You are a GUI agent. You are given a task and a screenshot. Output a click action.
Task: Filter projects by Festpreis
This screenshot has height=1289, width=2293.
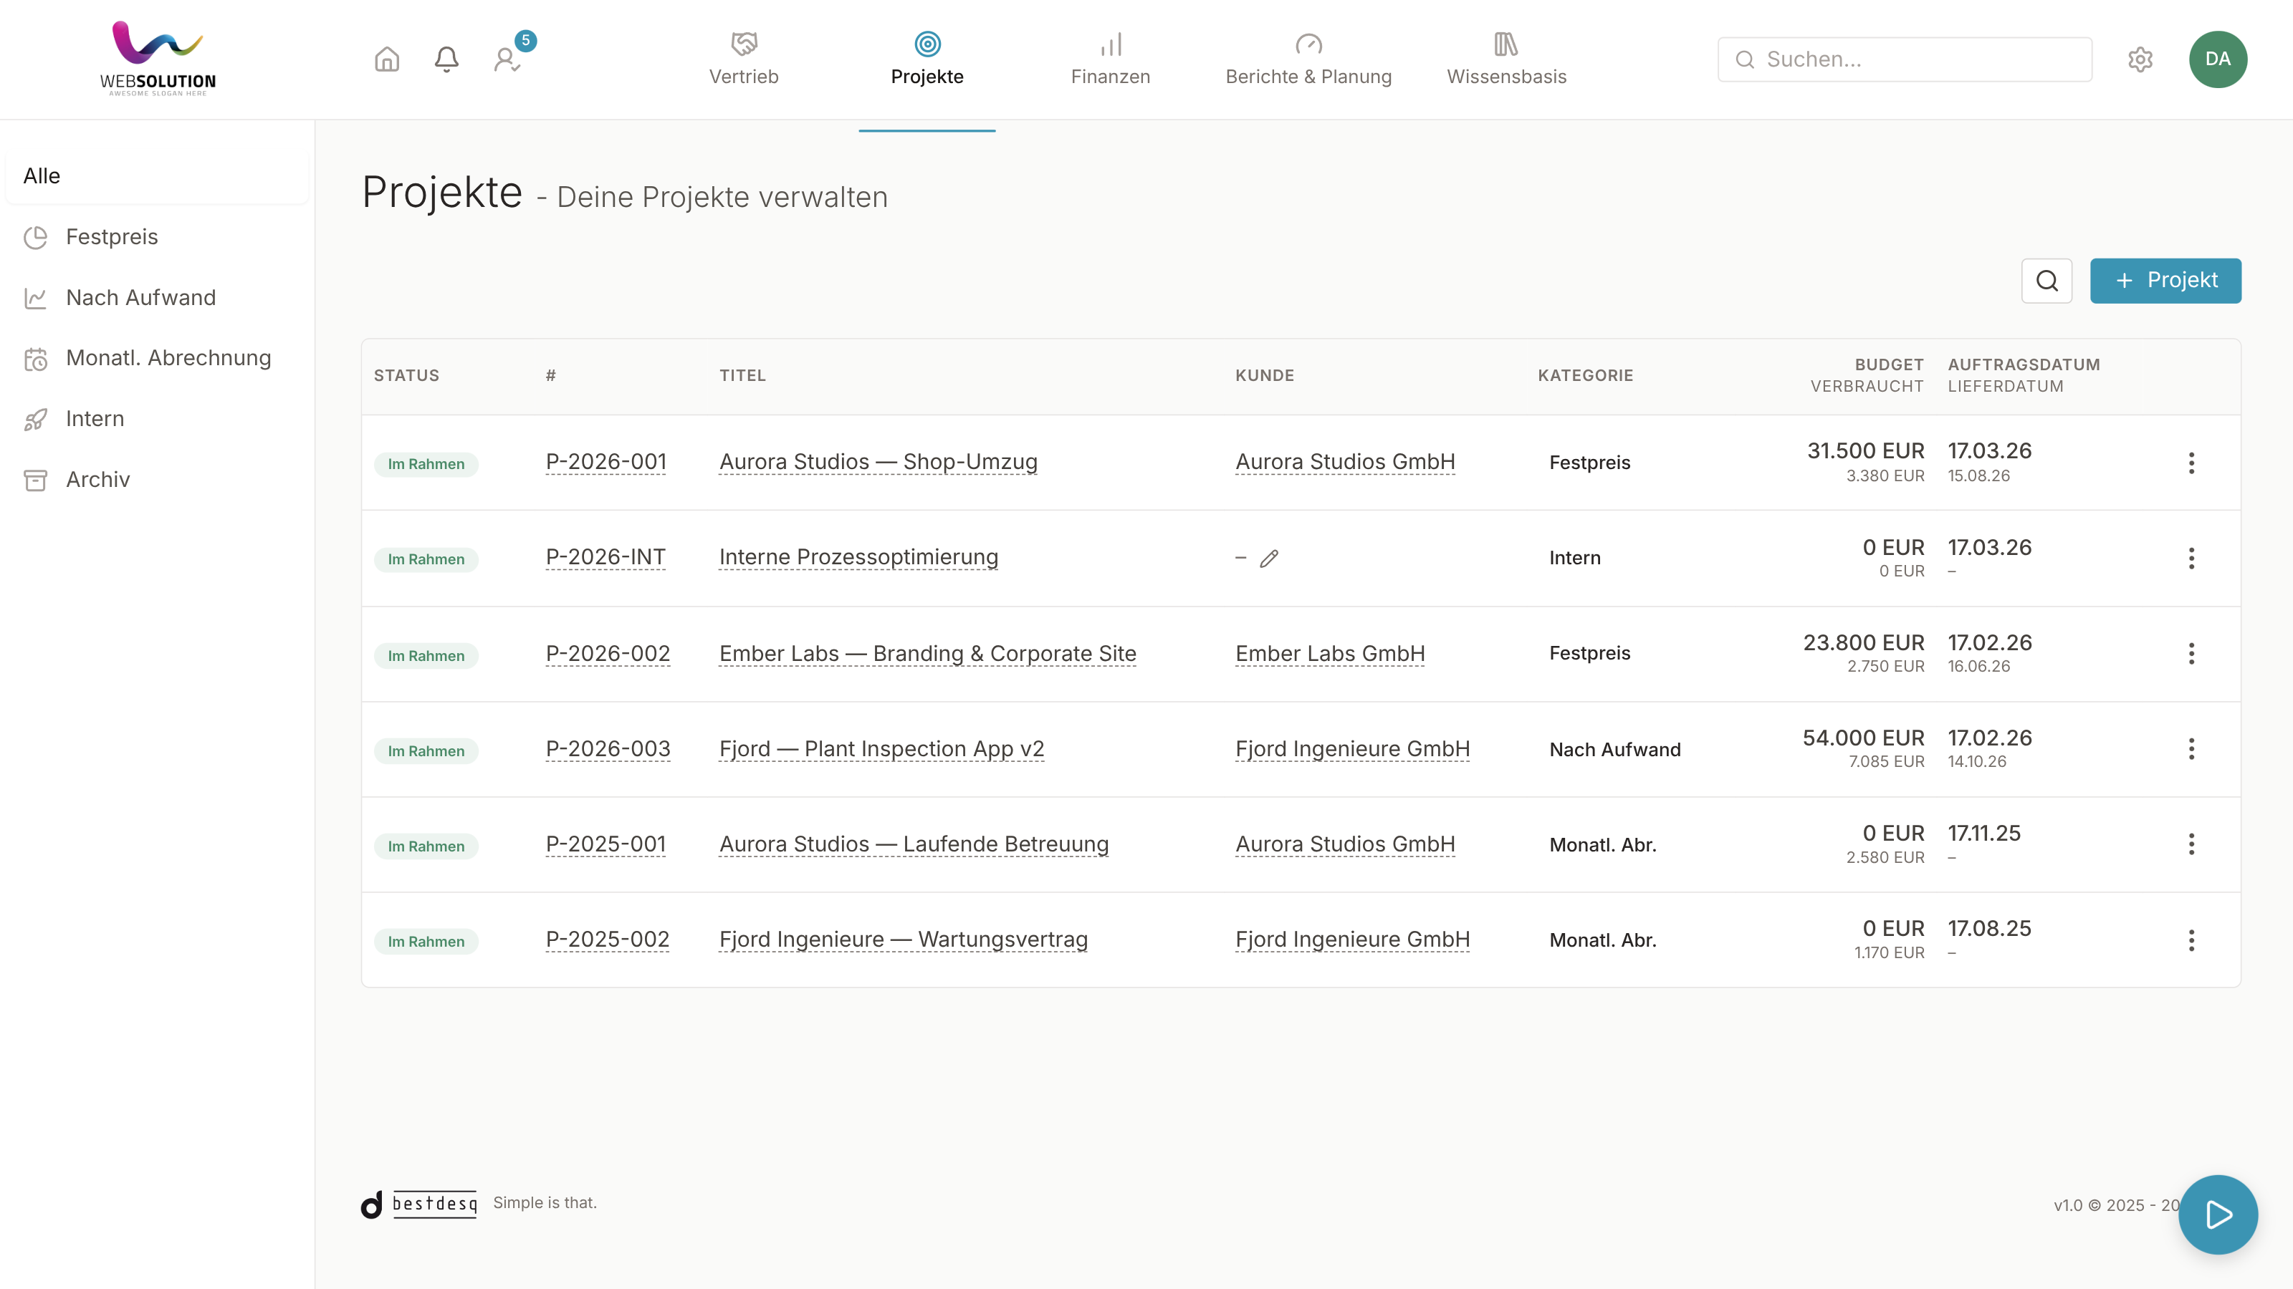pos(158,236)
